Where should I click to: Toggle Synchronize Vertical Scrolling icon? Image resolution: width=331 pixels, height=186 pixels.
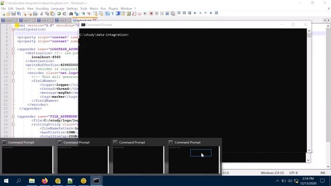95,14
